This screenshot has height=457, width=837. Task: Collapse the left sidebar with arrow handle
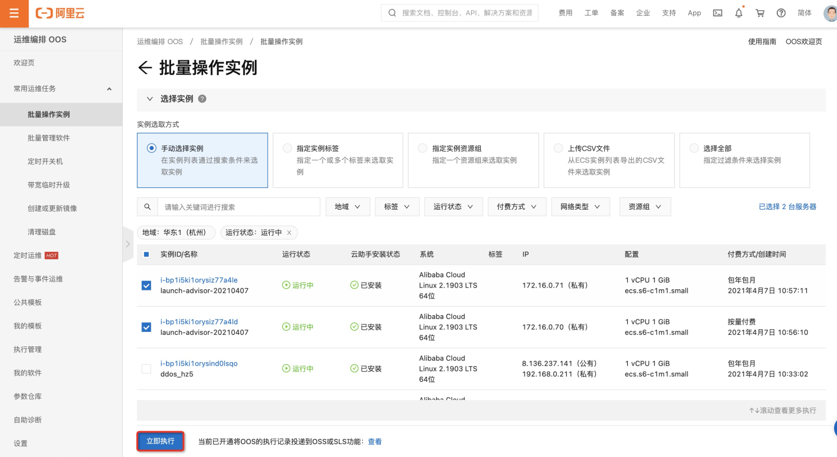click(x=127, y=244)
